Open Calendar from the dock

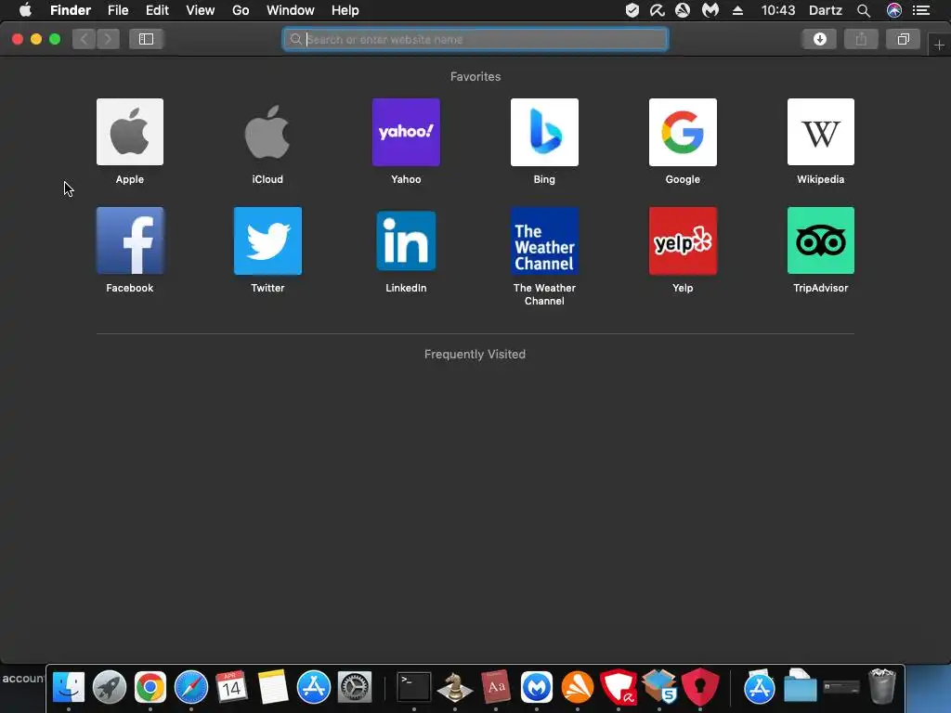[231, 687]
